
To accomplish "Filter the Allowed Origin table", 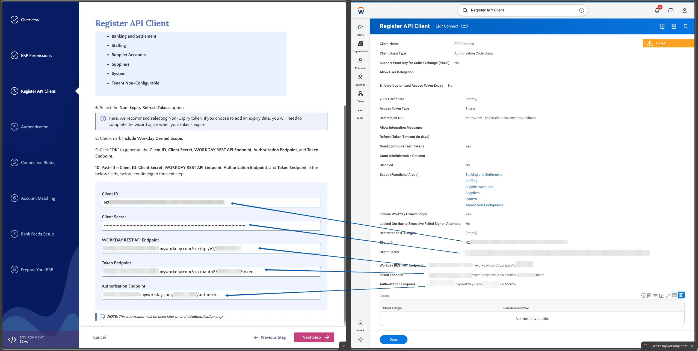I will coord(655,296).
